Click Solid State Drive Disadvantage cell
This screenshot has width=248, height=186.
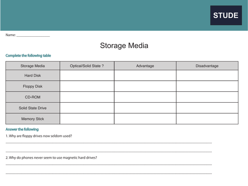point(207,108)
